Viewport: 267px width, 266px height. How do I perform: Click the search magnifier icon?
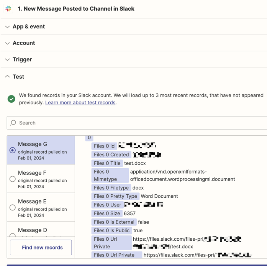[13, 123]
